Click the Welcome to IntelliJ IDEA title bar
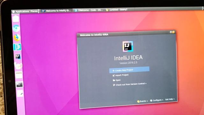This screenshot has width=204, height=115. coord(126,34)
